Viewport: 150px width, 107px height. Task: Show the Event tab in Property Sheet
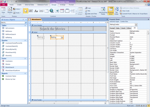[123, 28]
